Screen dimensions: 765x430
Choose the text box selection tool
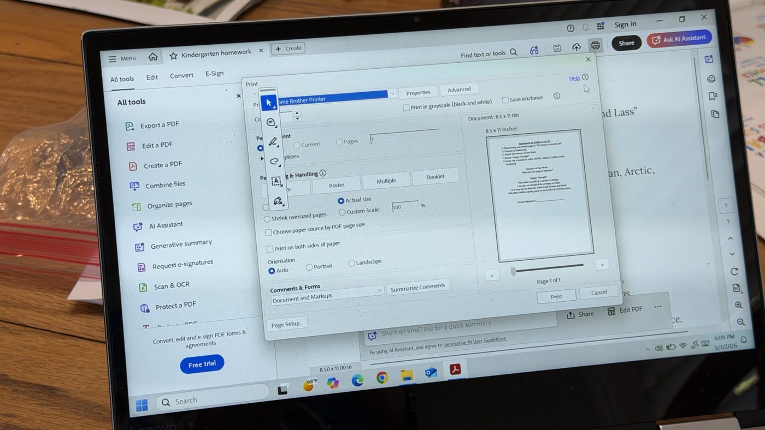point(276,181)
